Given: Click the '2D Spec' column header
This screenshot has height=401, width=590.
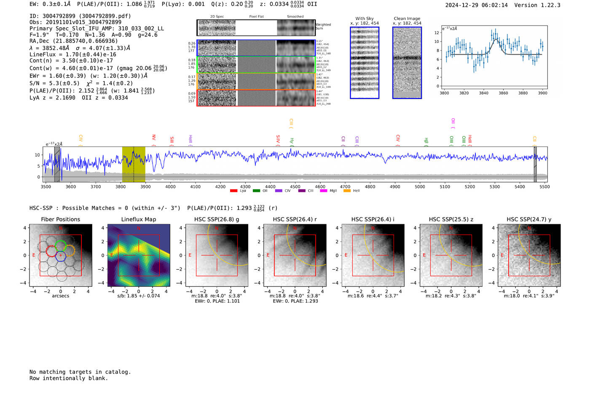Looking at the screenshot, I should [217, 17].
